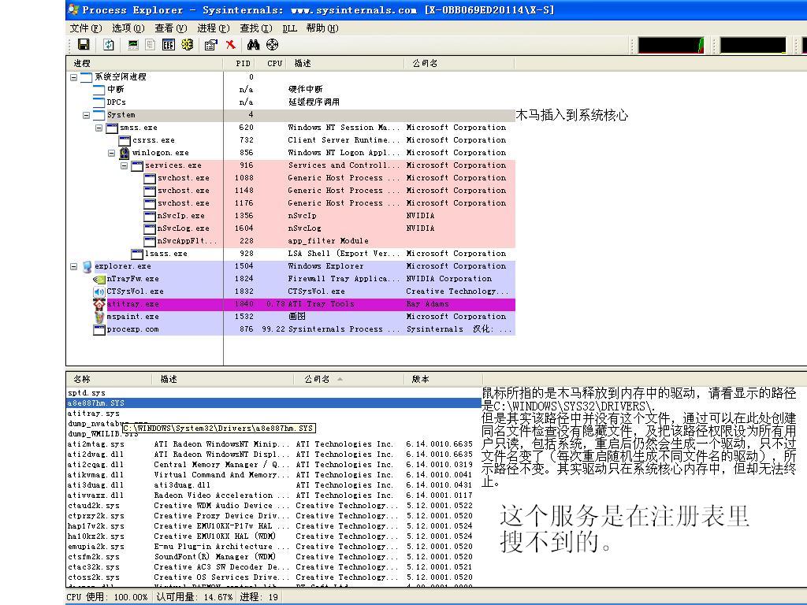This screenshot has height=605, width=807.
Task: Select the ati2dvag.dll row
Action: 273,455
